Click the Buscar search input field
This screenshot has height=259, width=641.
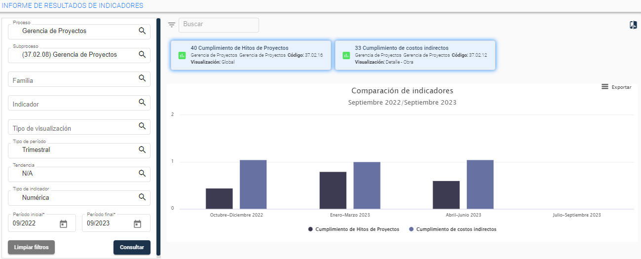(219, 25)
